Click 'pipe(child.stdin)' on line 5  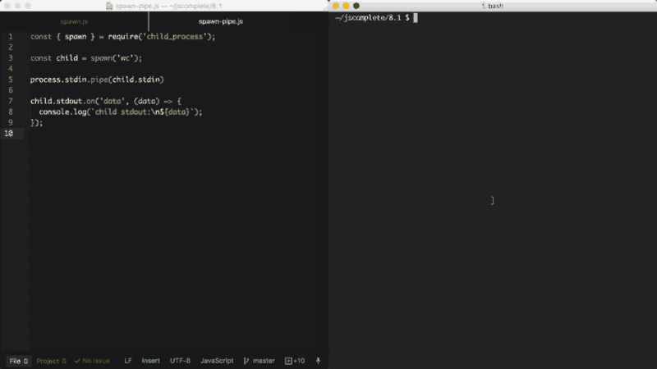click(127, 80)
